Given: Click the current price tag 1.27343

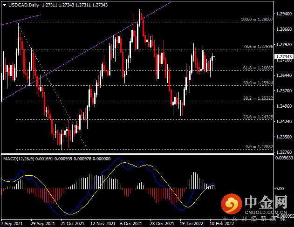Looking at the screenshot, I should 283,56.
